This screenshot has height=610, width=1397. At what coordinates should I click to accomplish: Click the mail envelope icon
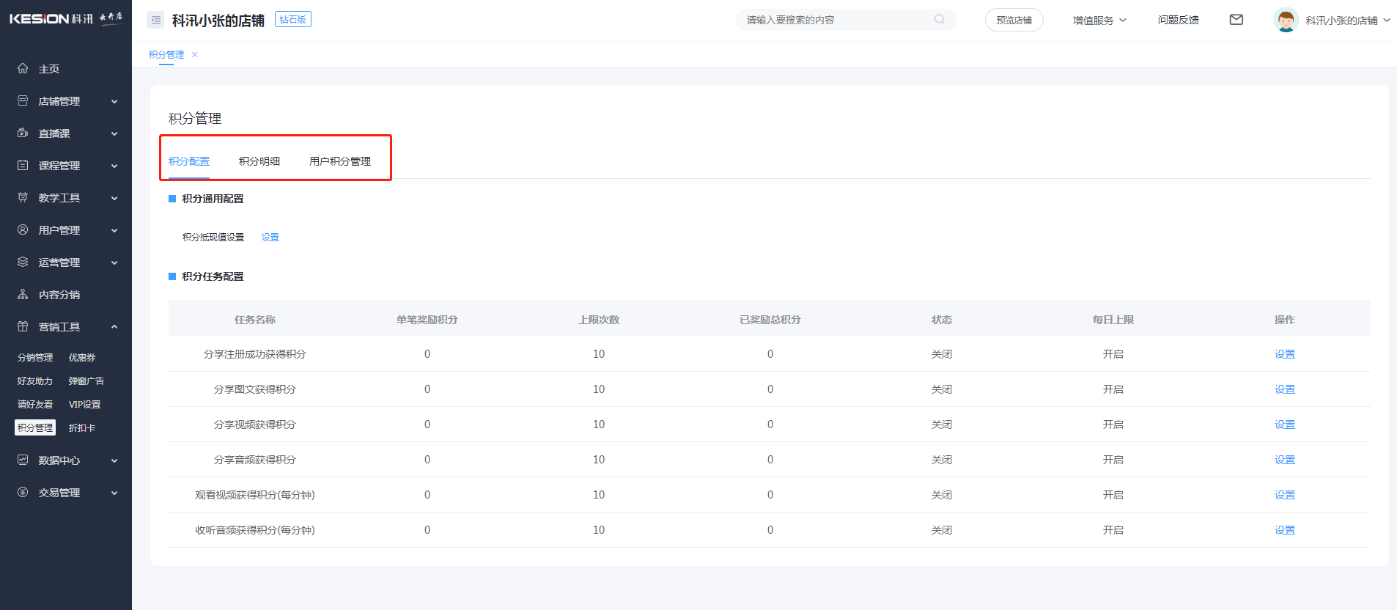pyautogui.click(x=1236, y=20)
